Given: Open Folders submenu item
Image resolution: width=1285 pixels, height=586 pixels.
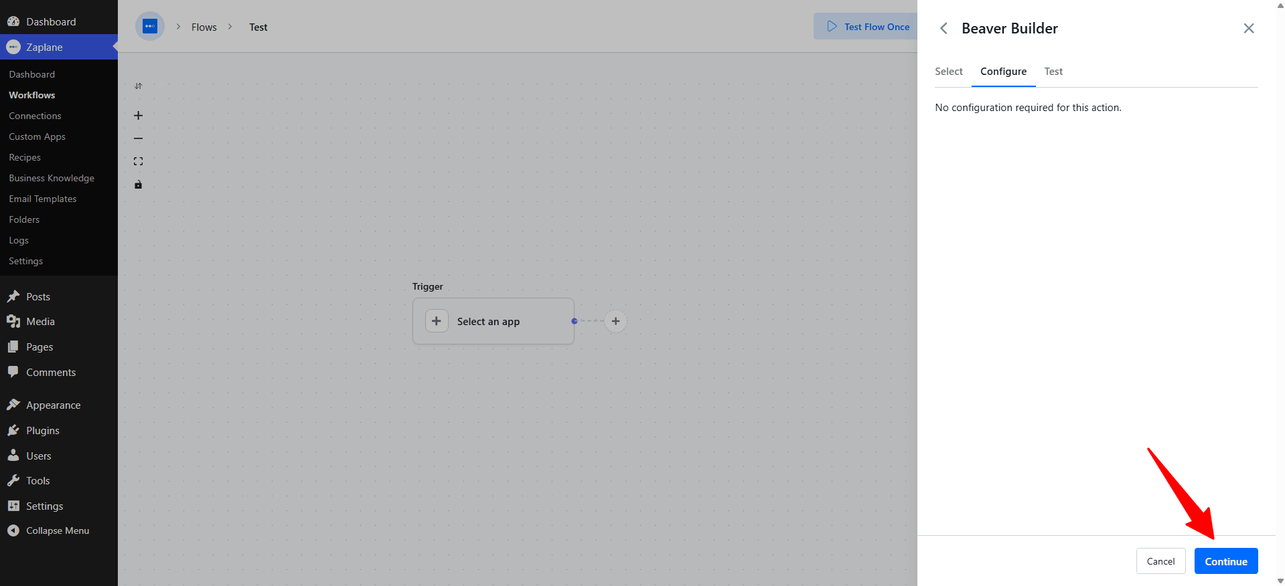Looking at the screenshot, I should pyautogui.click(x=24, y=219).
